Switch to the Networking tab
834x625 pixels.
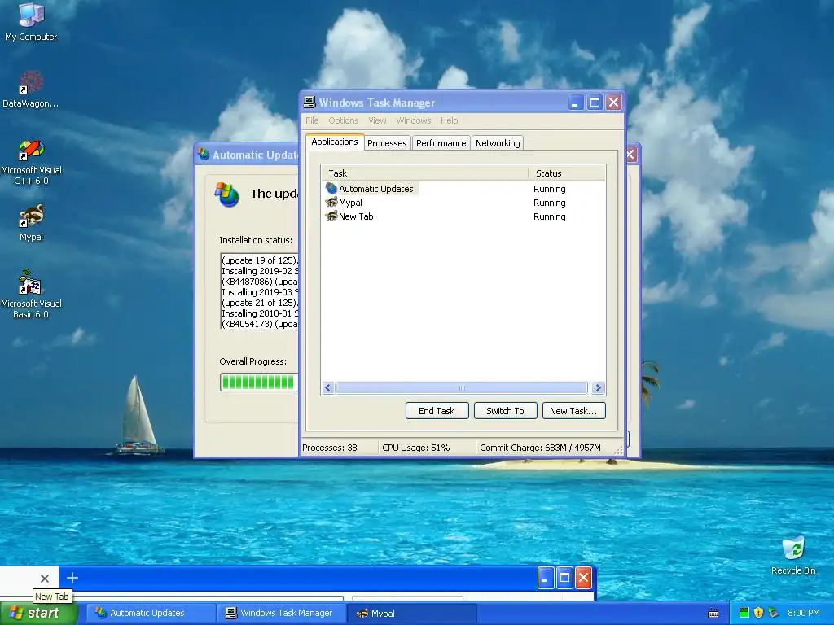(x=498, y=143)
